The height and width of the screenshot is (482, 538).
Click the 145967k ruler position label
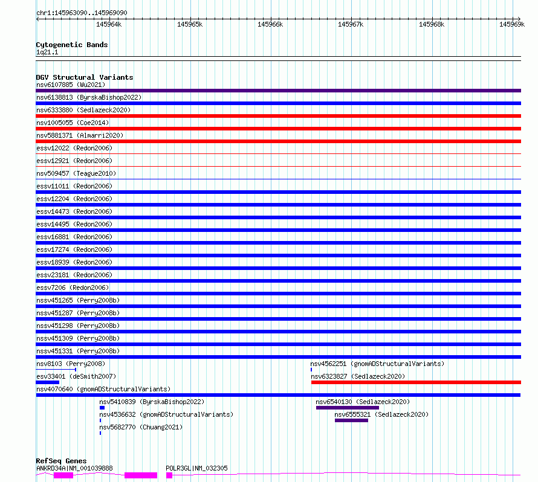pos(351,24)
